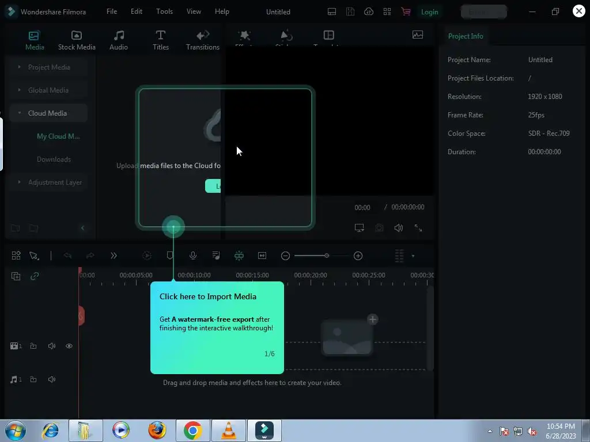
Task: Switch to the Audio tab
Action: point(119,41)
